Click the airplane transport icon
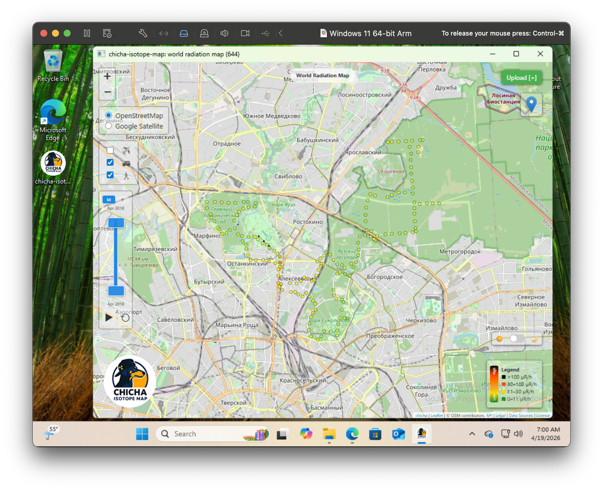 (126, 150)
